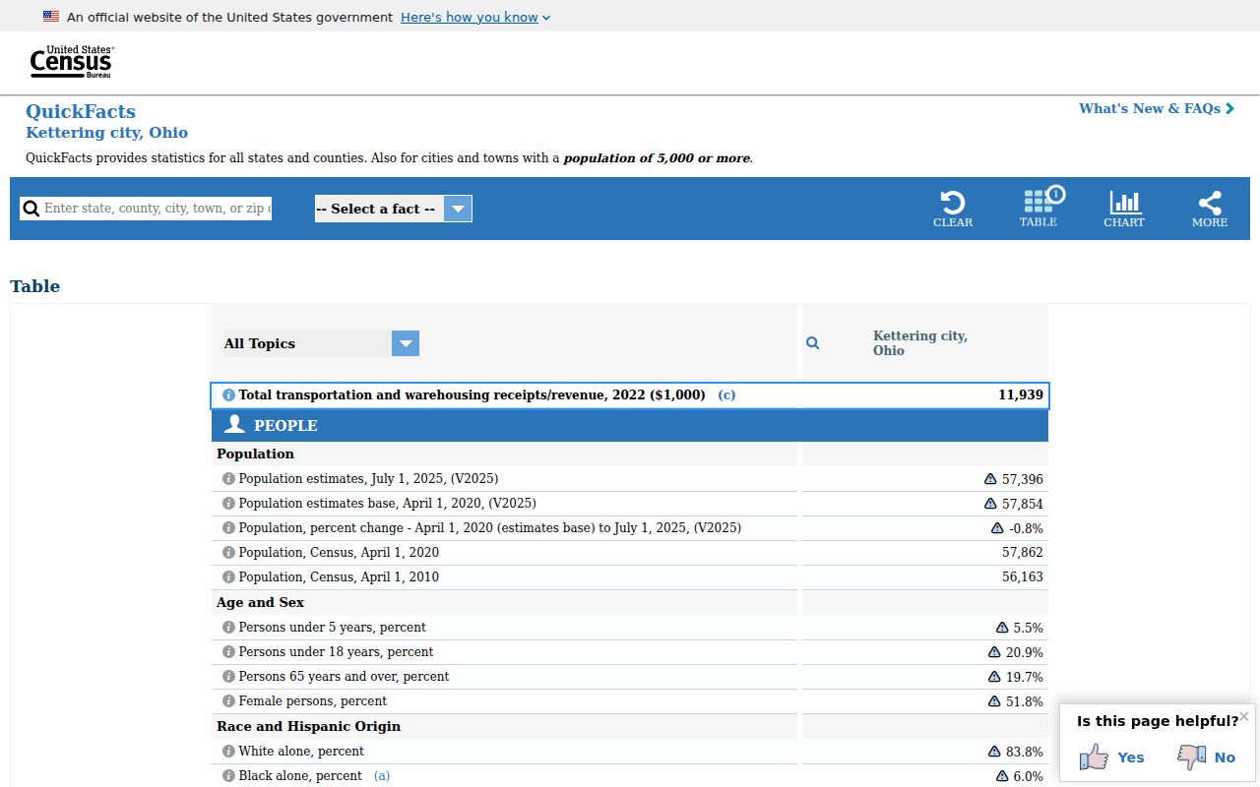The image size is (1260, 787).
Task: Close the 'Is this page helpful?' popup
Action: 1244,716
